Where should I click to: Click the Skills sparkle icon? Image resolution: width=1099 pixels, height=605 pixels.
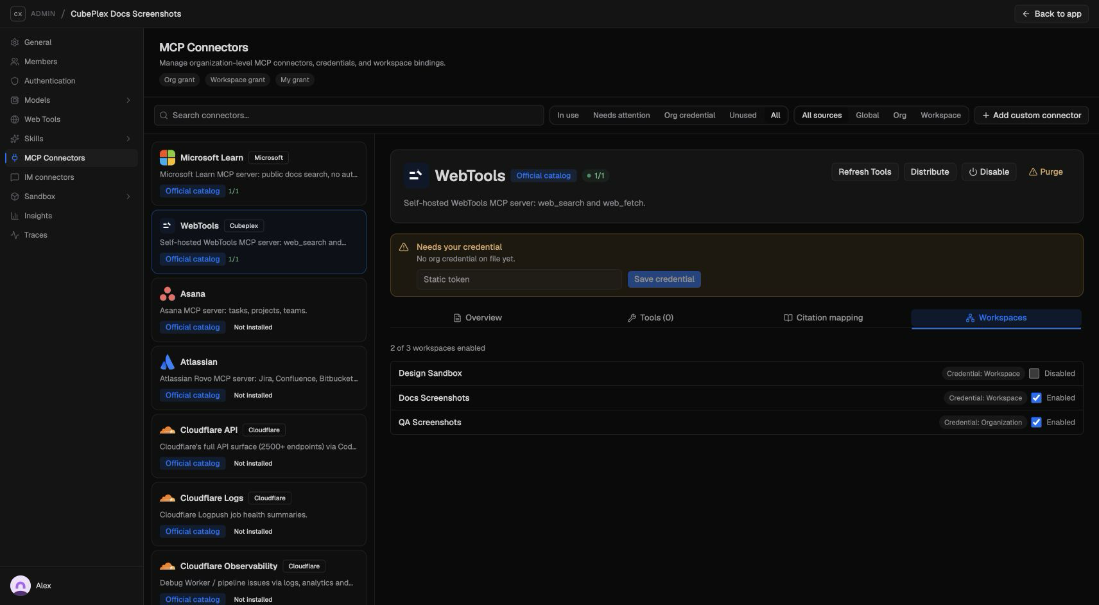point(15,139)
